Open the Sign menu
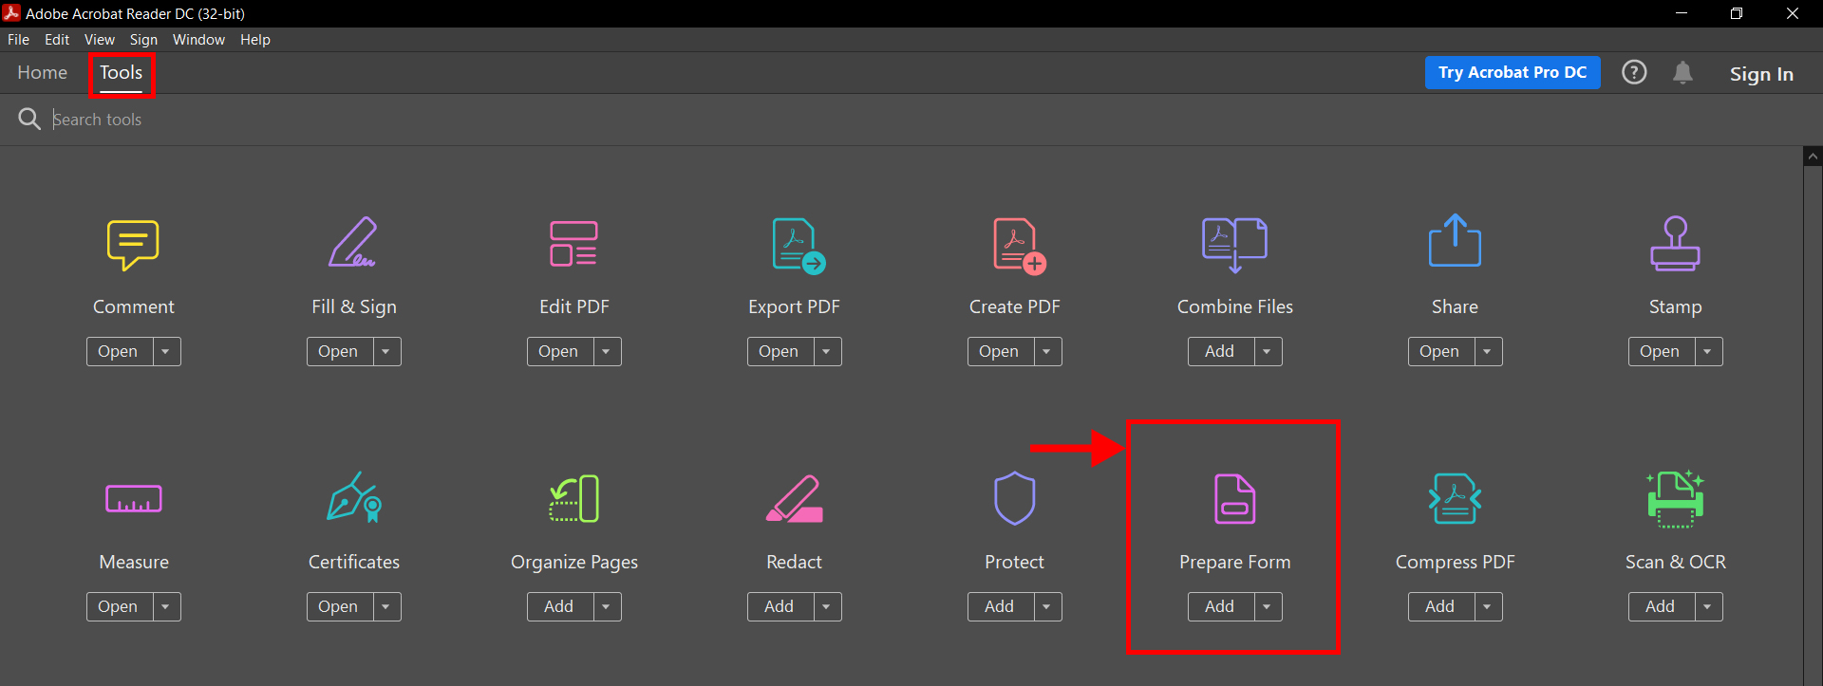 pyautogui.click(x=143, y=40)
